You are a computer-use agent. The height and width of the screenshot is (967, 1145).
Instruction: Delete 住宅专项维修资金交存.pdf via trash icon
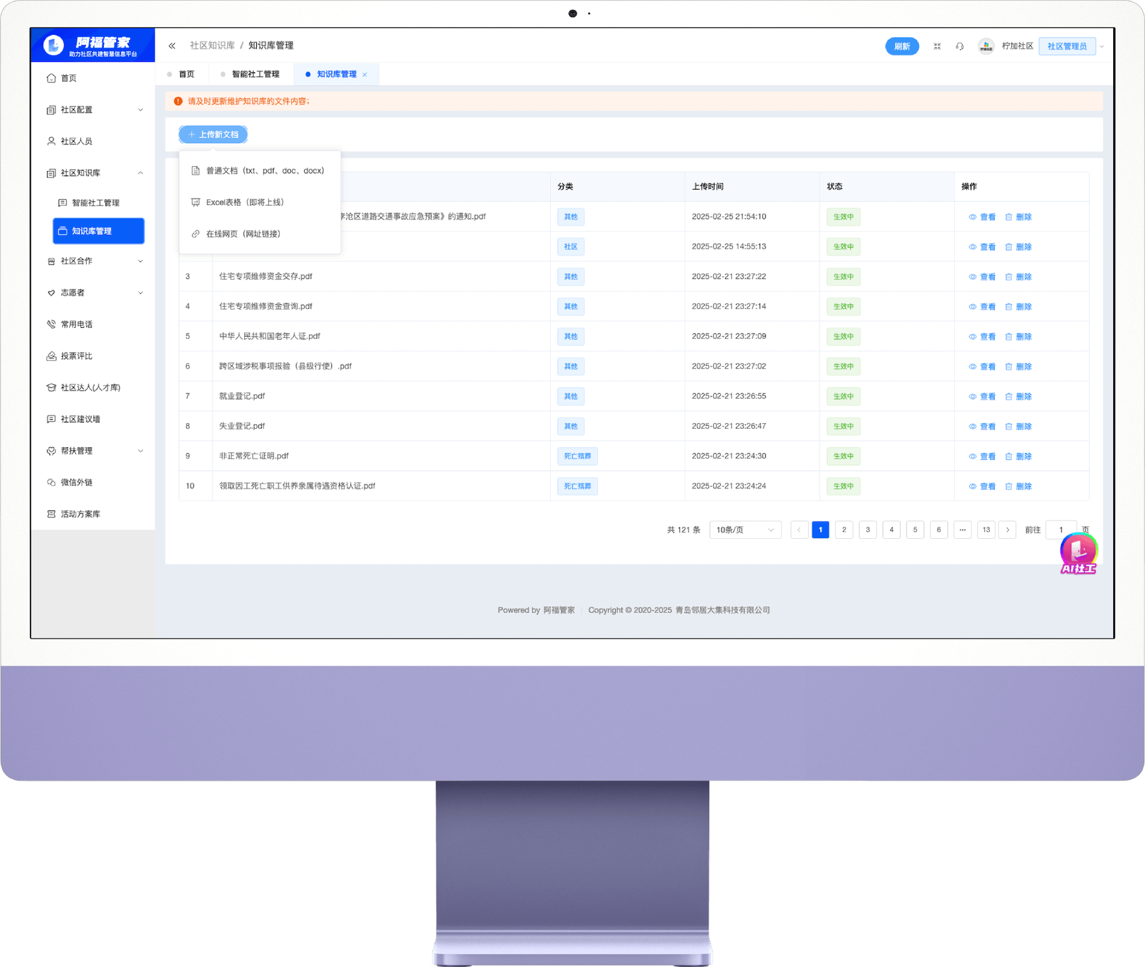tap(1009, 277)
